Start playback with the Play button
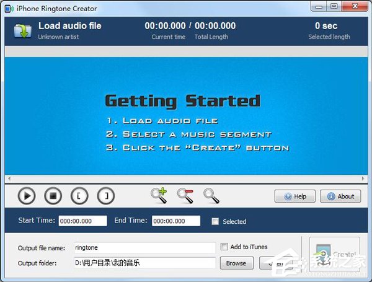The width and height of the screenshot is (372, 282). point(27,196)
